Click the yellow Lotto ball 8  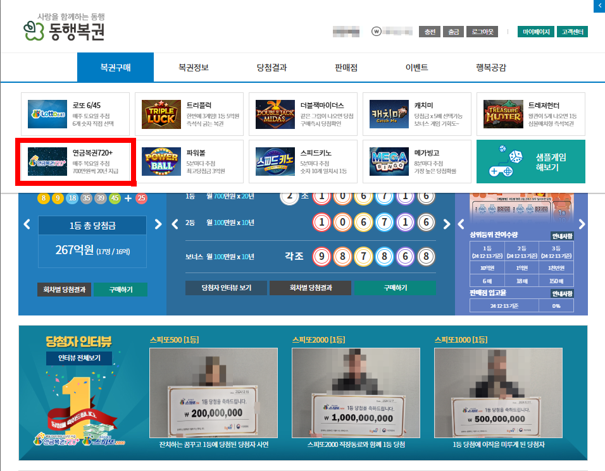[x=43, y=198]
